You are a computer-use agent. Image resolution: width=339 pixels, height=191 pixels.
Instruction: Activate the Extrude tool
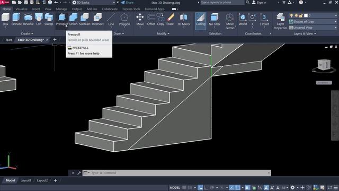click(x=16, y=19)
